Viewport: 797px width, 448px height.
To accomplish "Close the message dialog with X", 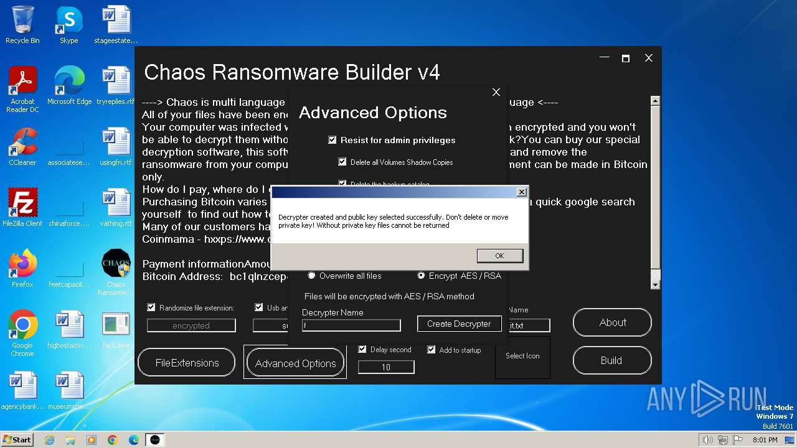I will [522, 192].
